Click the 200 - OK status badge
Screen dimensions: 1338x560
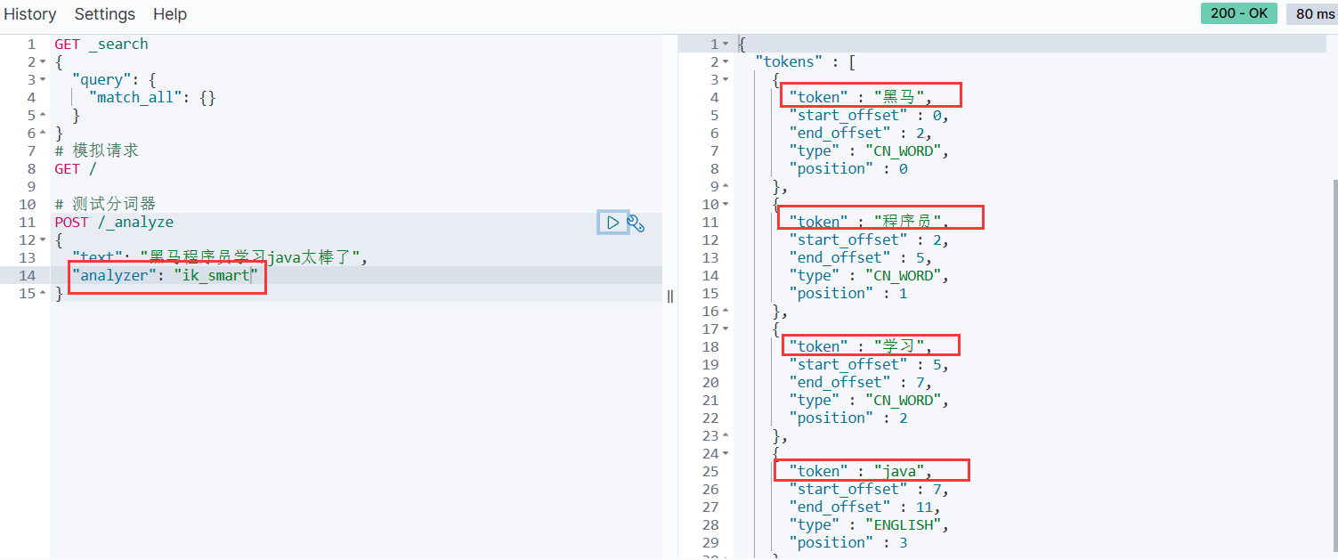point(1238,13)
